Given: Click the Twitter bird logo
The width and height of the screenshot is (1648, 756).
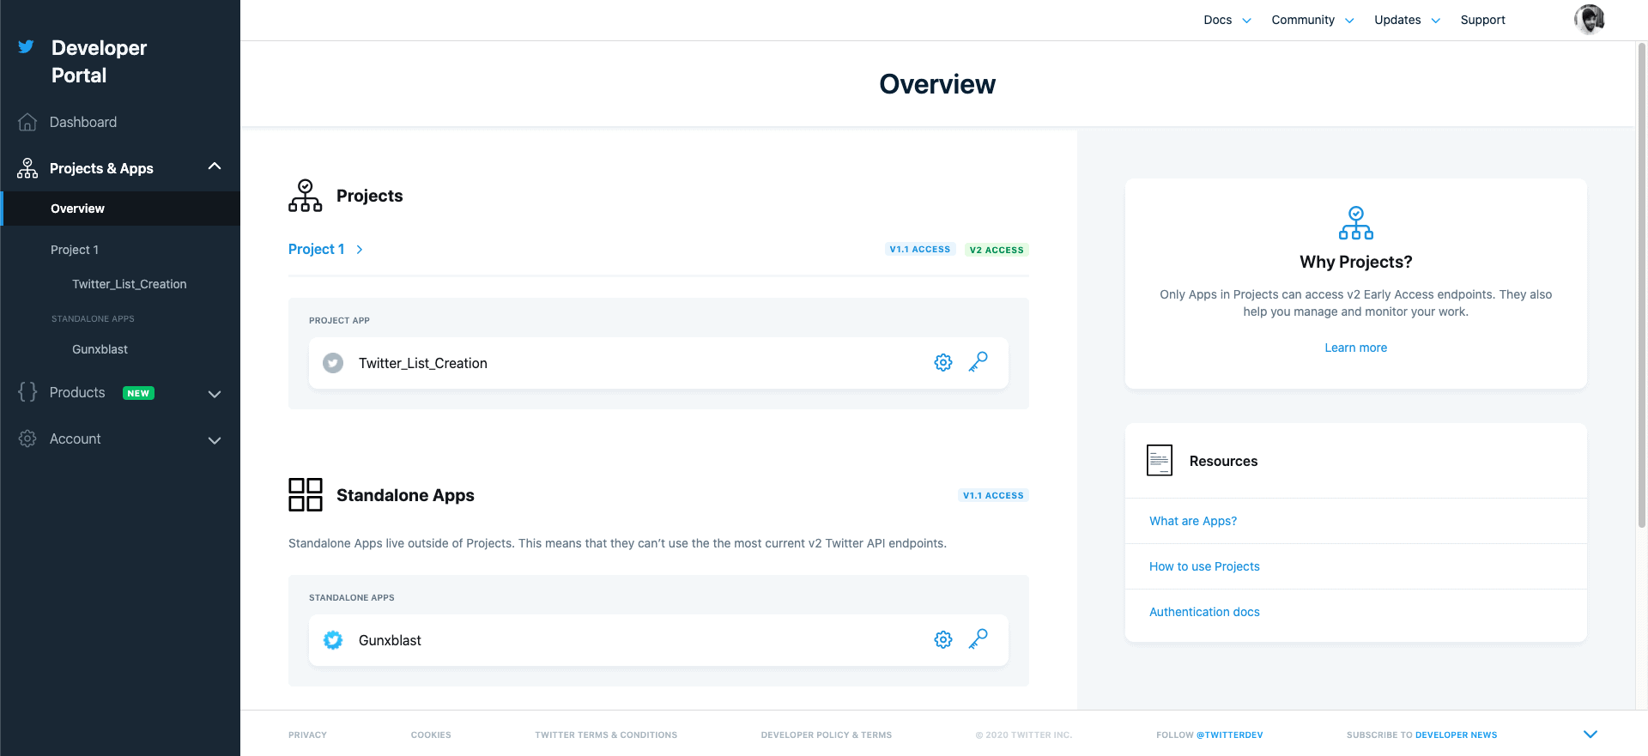Looking at the screenshot, I should click(x=26, y=46).
